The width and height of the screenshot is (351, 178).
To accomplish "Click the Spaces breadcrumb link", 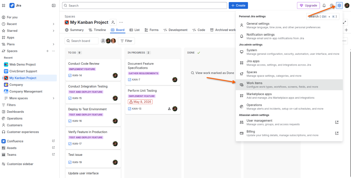I will 70,16.
